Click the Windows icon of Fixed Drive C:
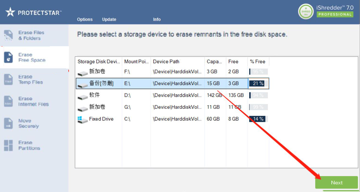This screenshot has width=360, height=192. click(80, 119)
